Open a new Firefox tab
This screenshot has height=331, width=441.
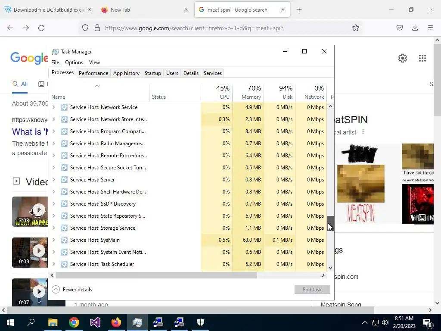click(x=299, y=10)
